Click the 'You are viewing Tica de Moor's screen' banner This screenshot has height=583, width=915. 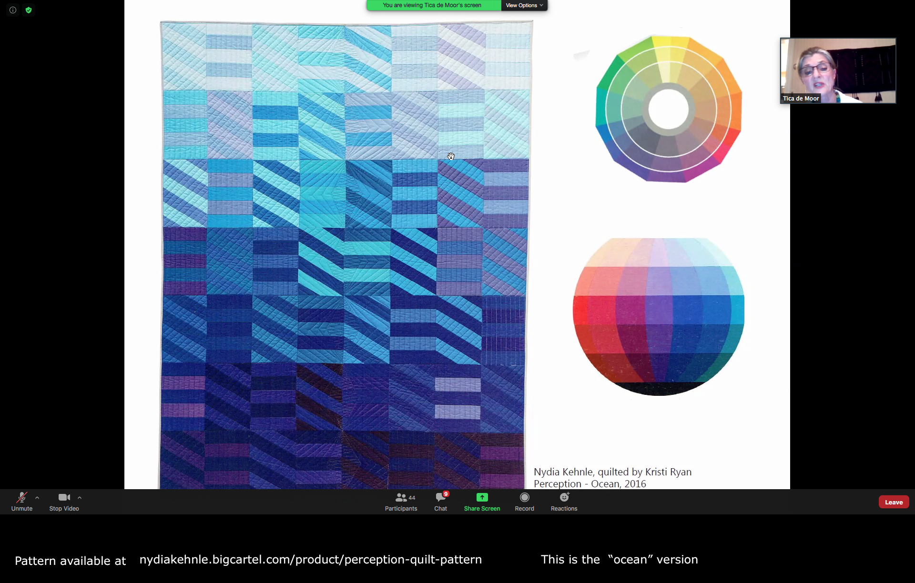click(x=434, y=5)
